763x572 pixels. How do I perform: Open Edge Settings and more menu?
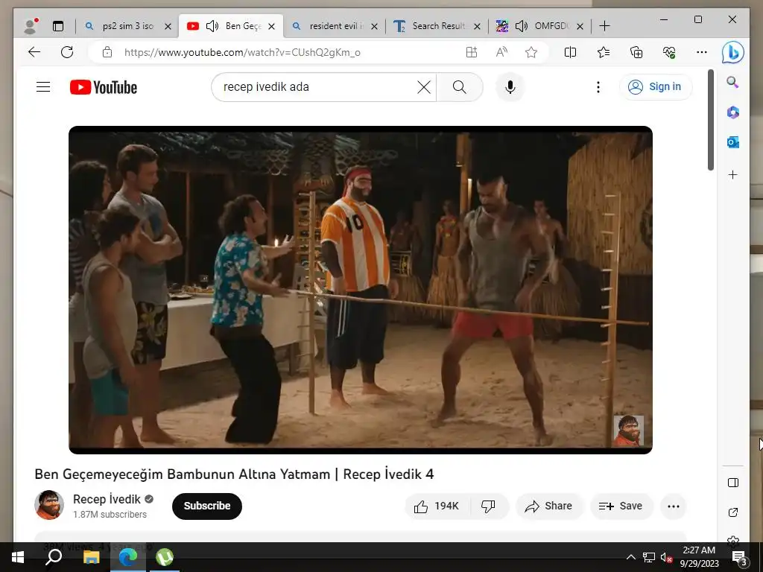pos(702,52)
